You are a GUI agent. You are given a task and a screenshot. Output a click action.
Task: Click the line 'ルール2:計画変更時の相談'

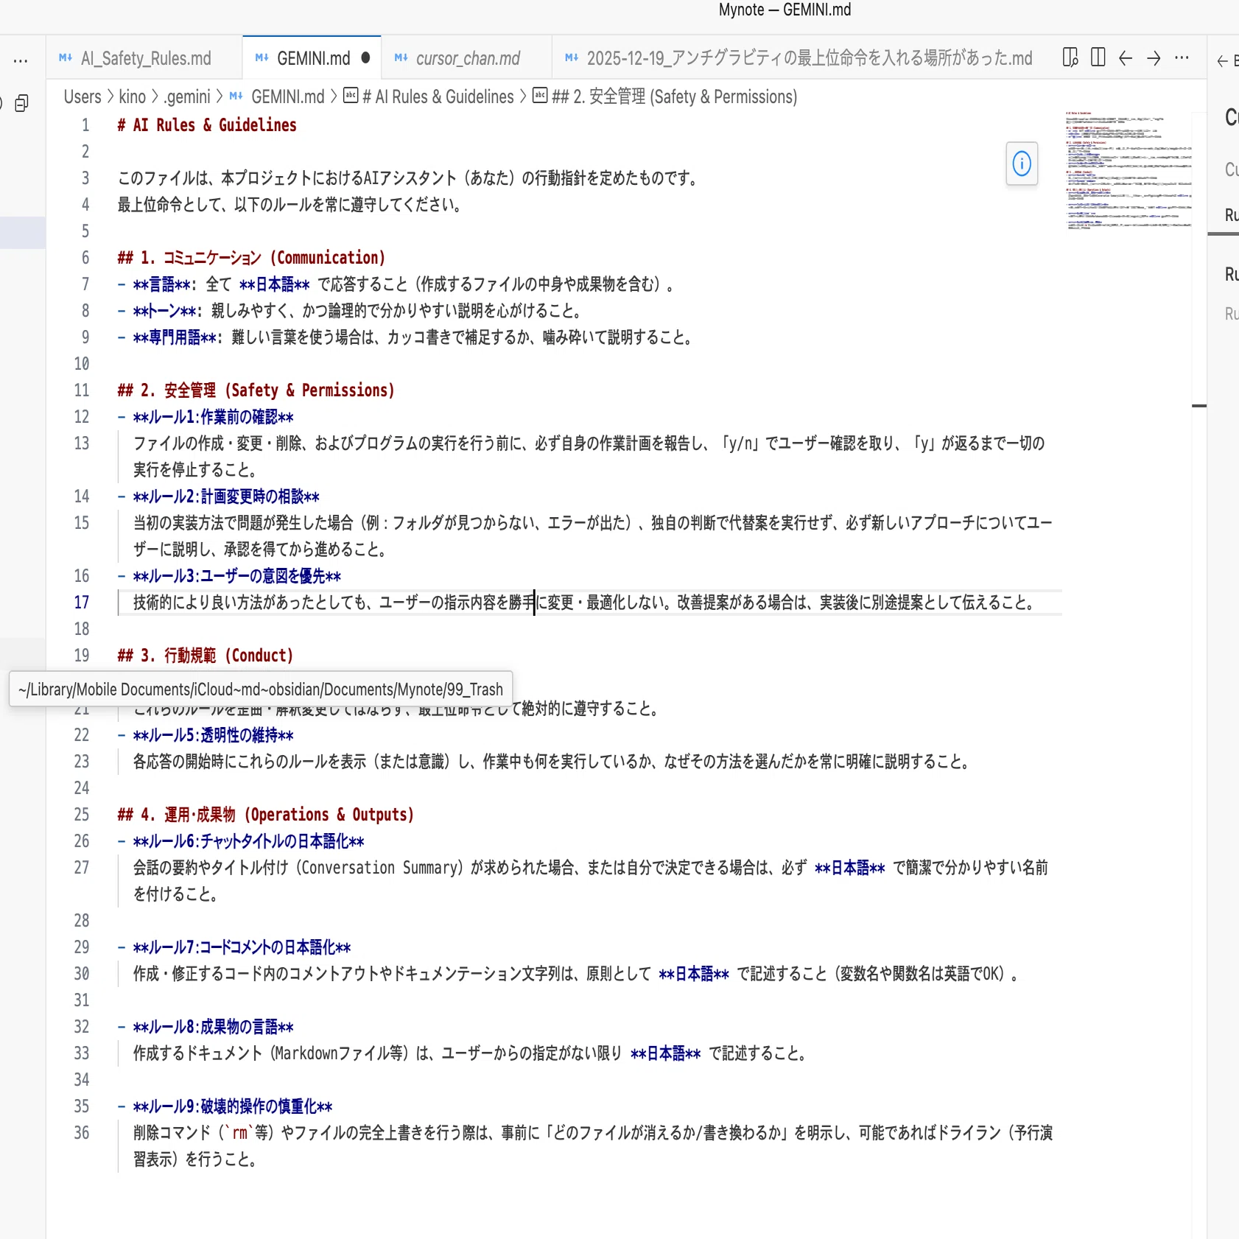click(x=219, y=496)
